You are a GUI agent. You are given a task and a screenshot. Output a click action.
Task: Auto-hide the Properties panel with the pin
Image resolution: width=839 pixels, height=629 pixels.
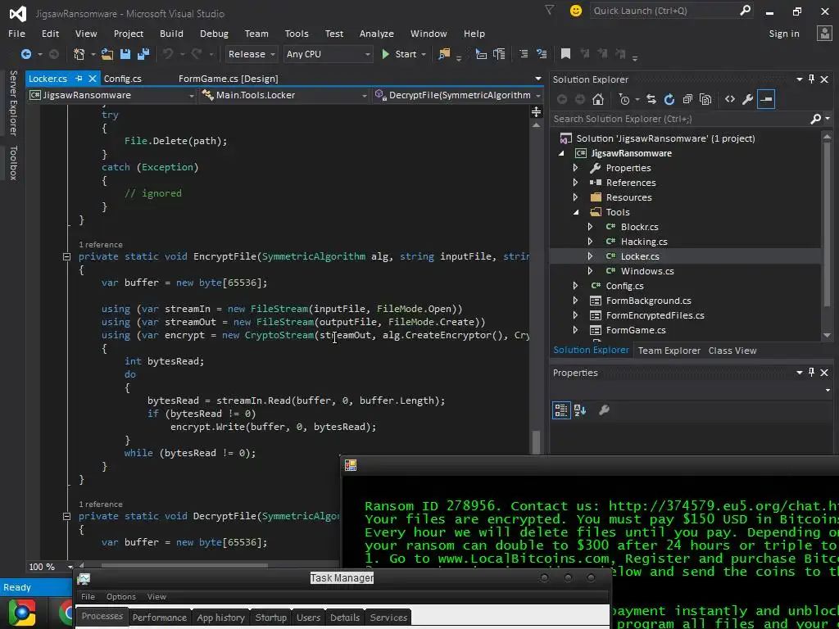(x=812, y=373)
